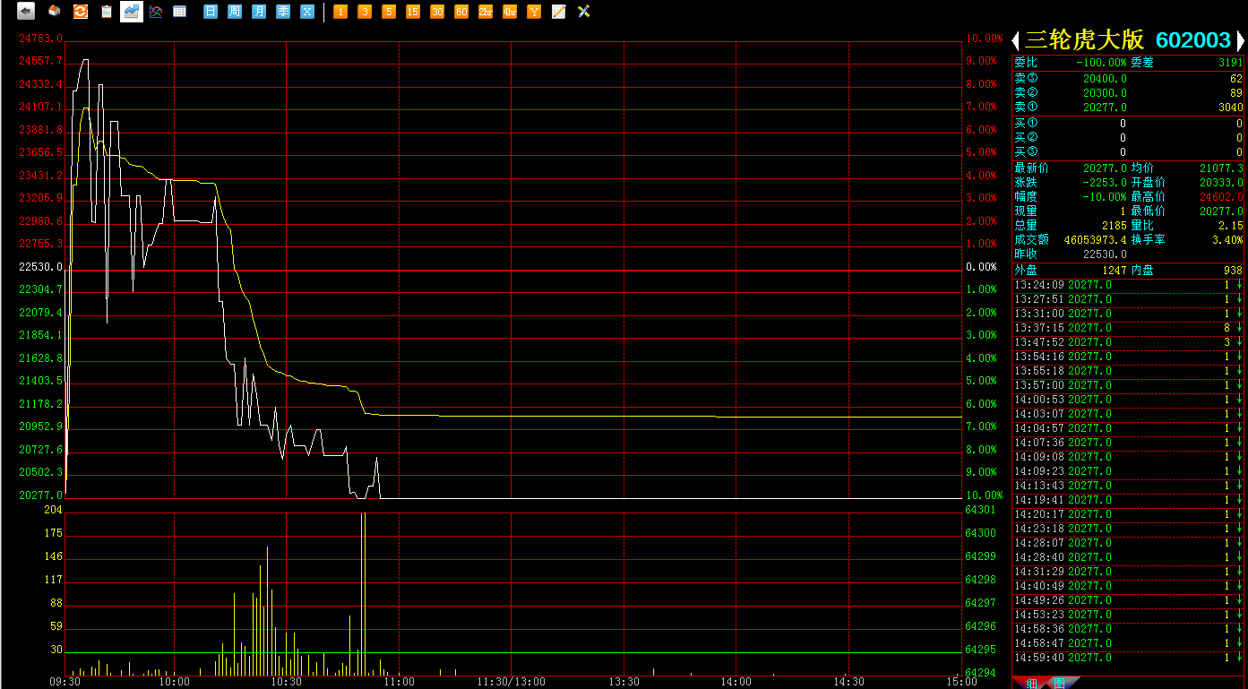This screenshot has width=1248, height=689.
Task: Click the opening price 20333.0
Action: tap(1222, 183)
